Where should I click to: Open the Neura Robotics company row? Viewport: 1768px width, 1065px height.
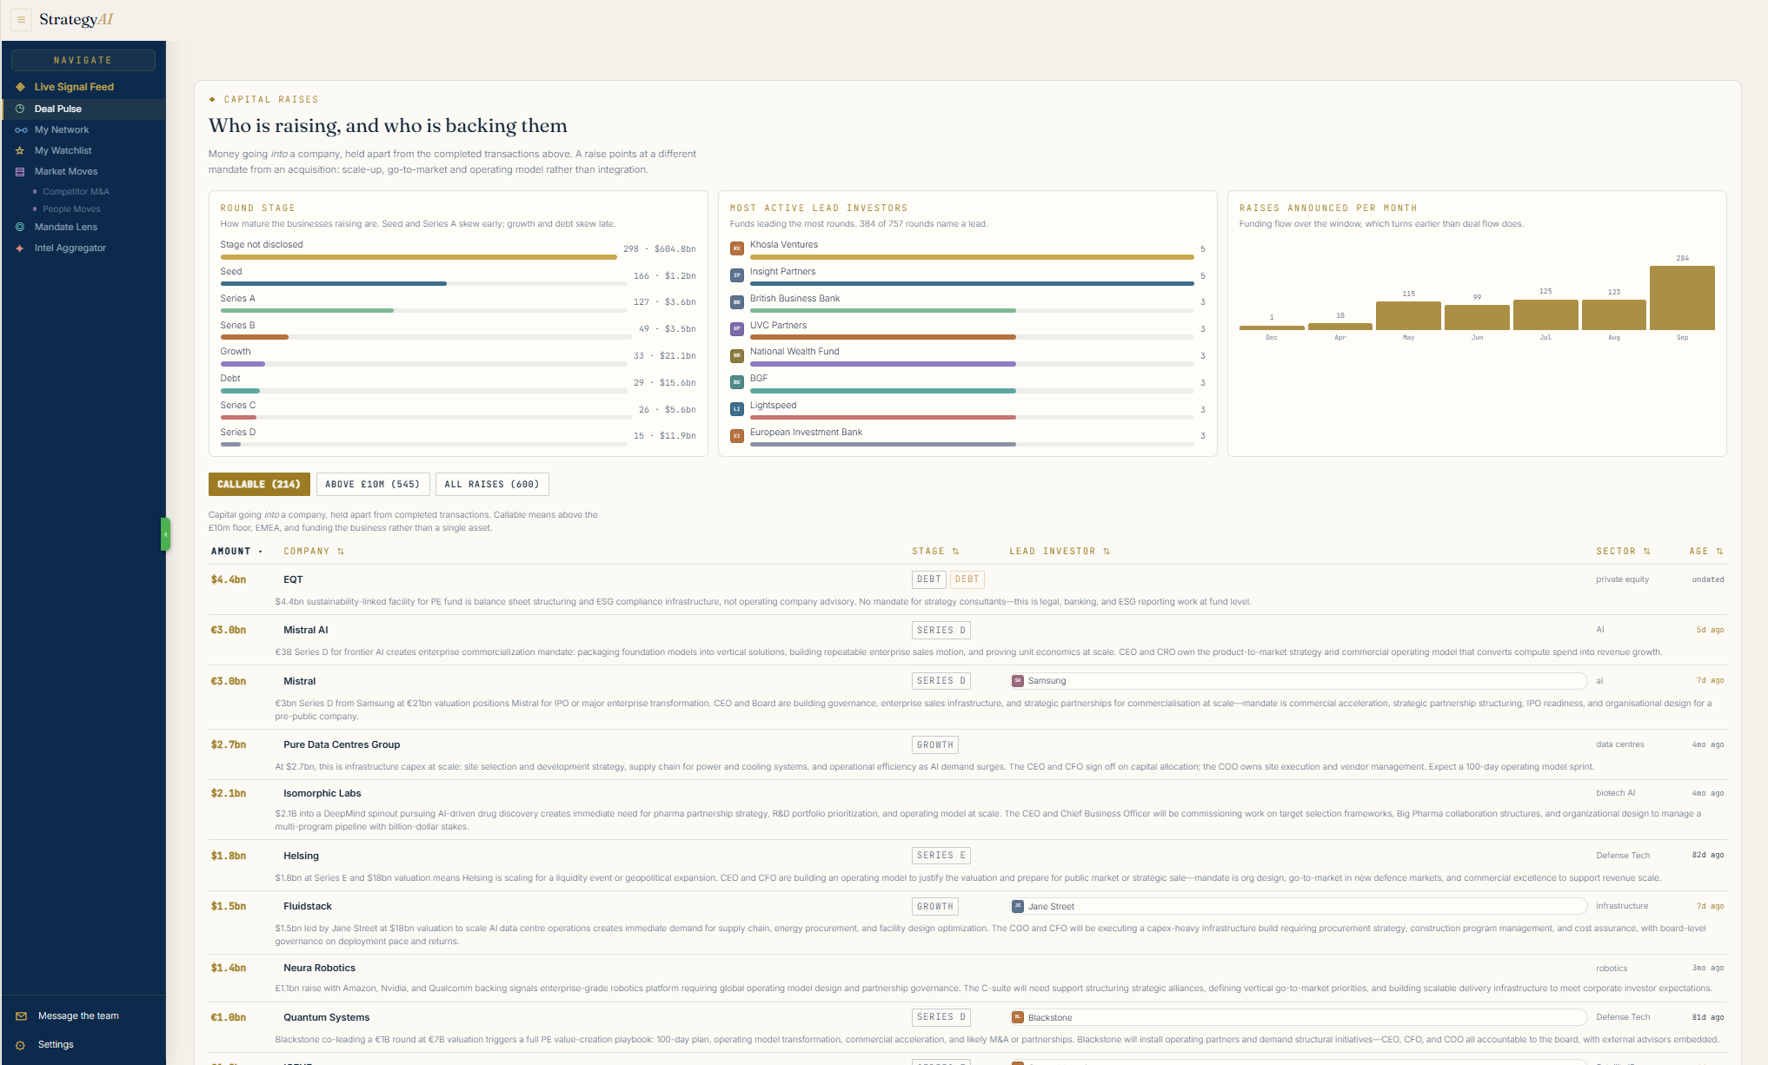point(967,978)
